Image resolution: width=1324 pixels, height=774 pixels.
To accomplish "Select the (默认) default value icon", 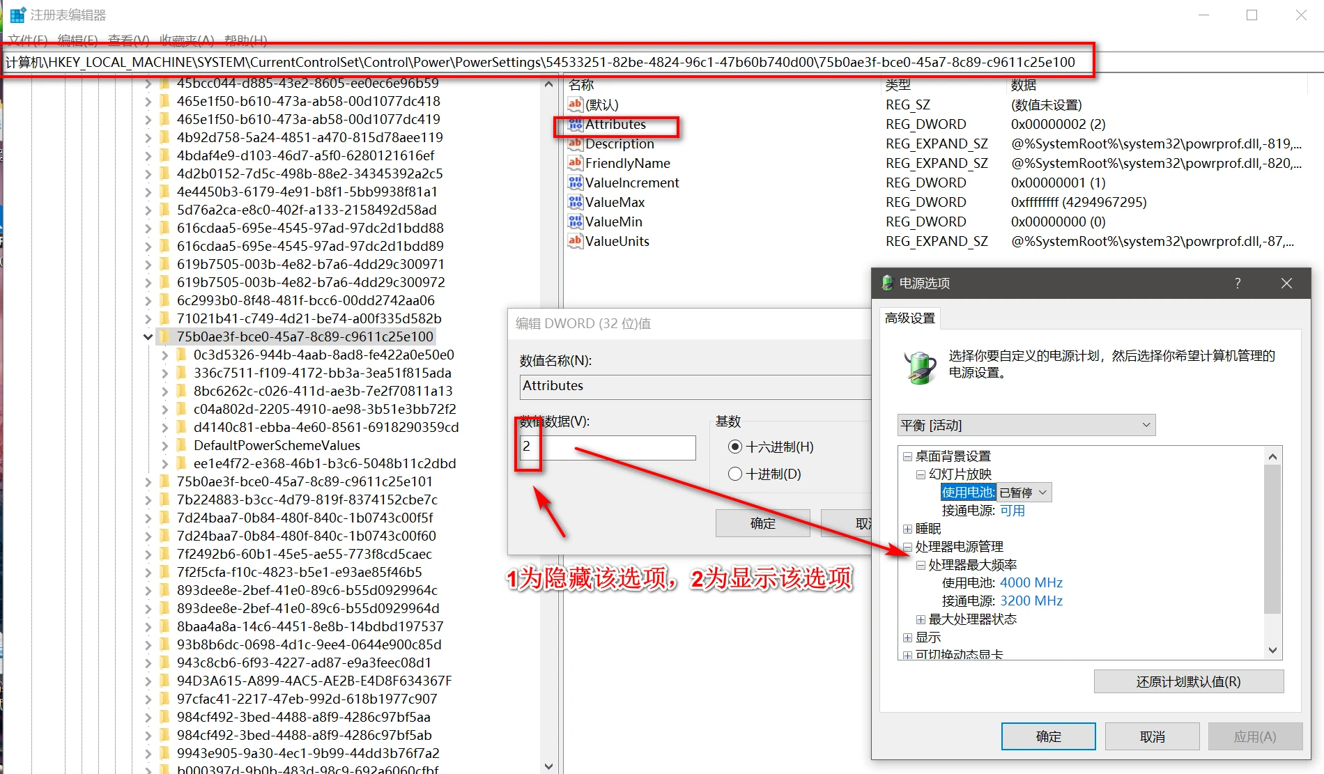I will [575, 105].
